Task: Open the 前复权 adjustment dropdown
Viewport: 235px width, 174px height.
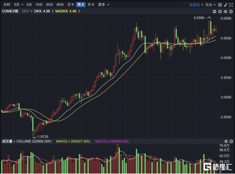Action: pyautogui.click(x=196, y=5)
